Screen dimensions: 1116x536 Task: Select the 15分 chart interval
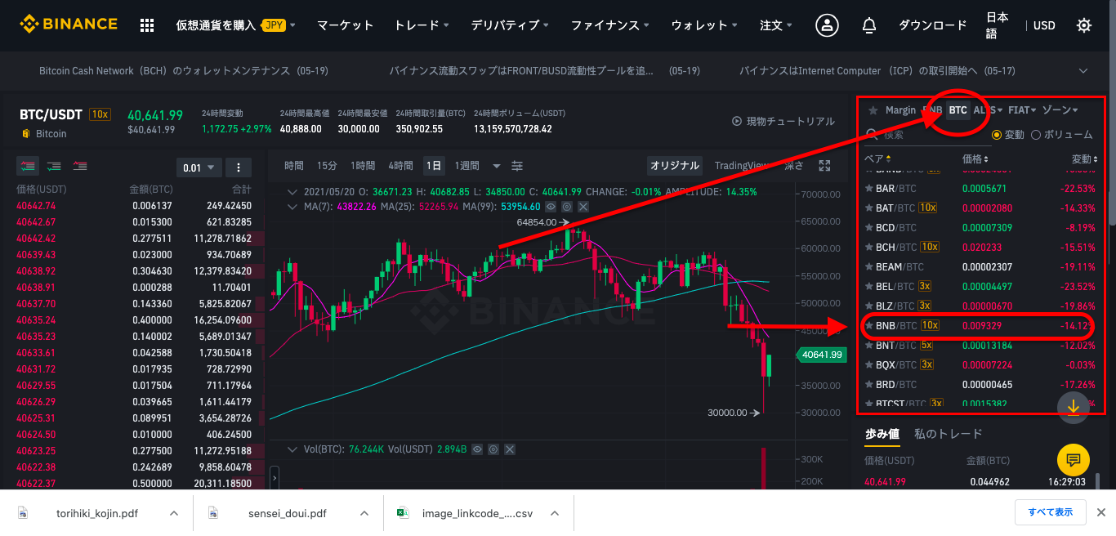pyautogui.click(x=327, y=166)
